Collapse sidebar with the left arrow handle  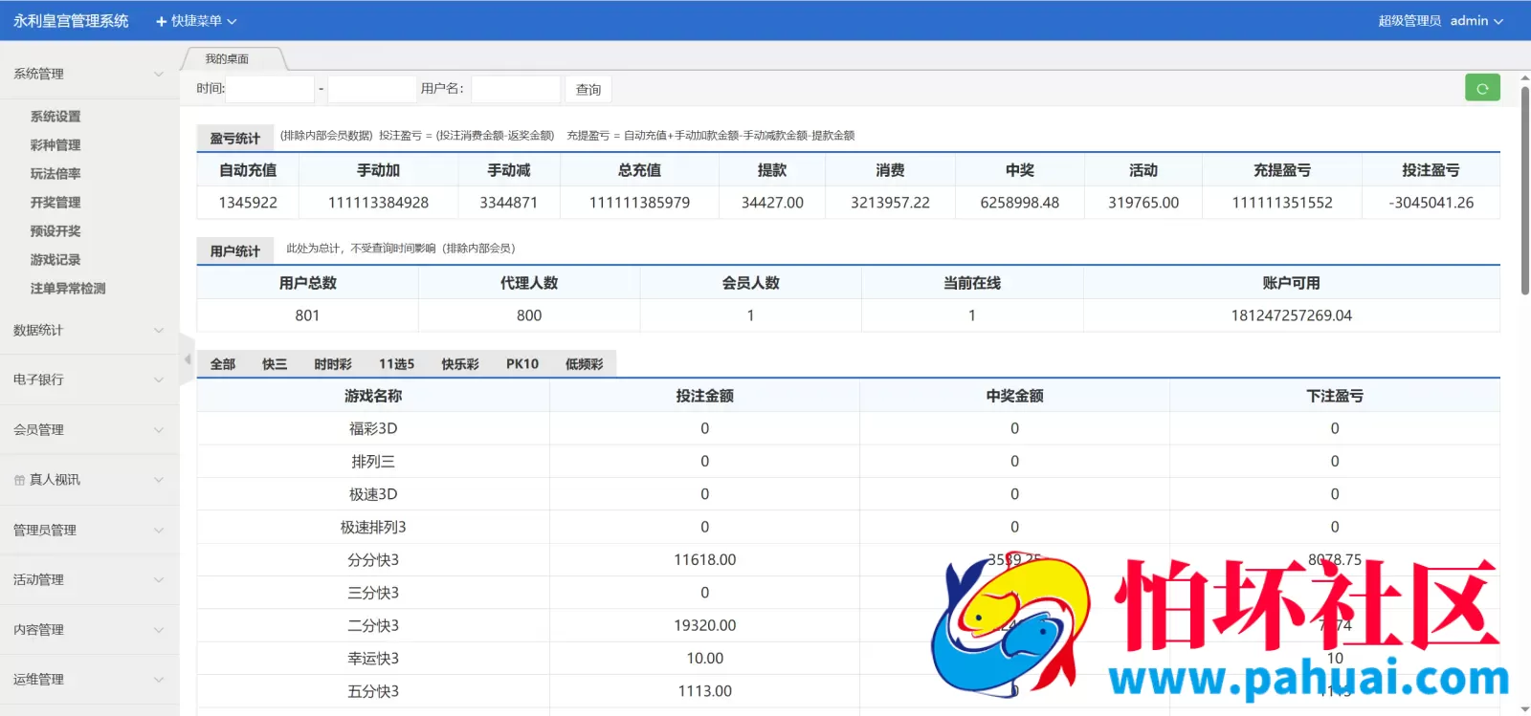point(188,359)
